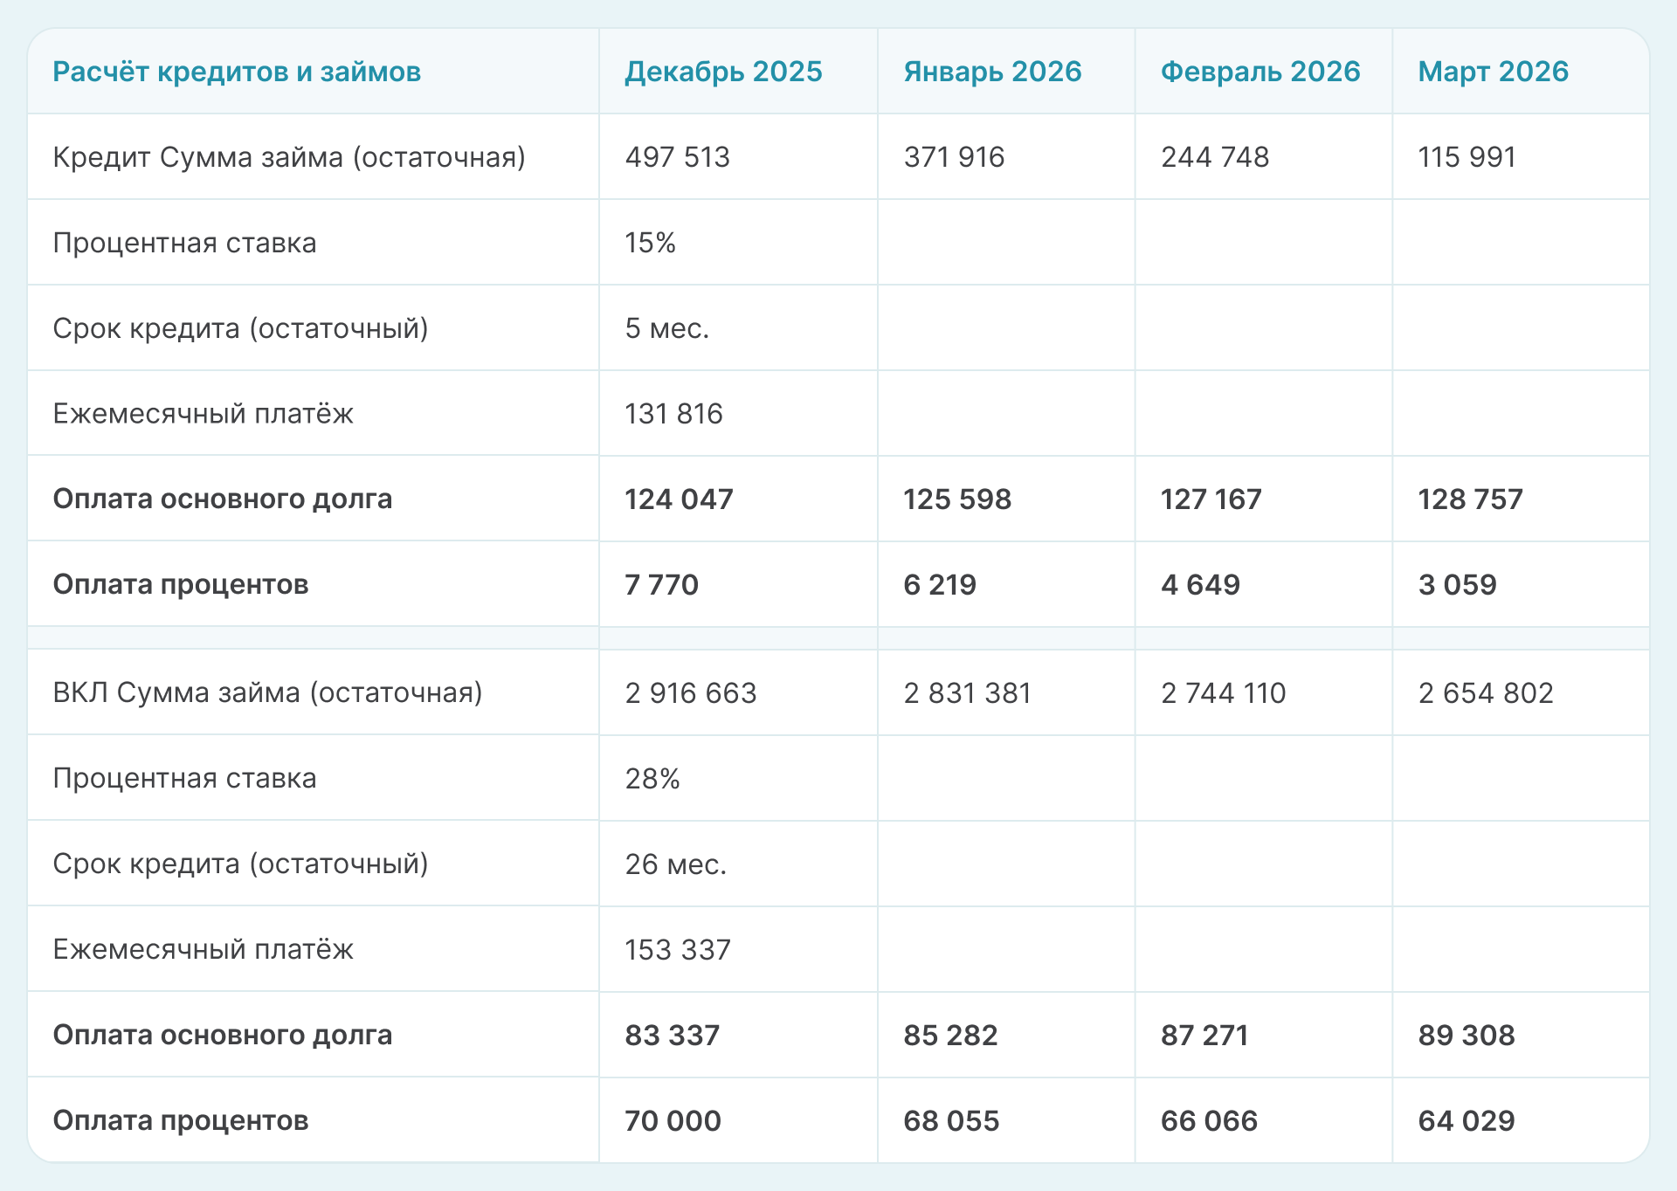Click the 497 513 loan balance cell
The width and height of the screenshot is (1677, 1191).
click(677, 157)
